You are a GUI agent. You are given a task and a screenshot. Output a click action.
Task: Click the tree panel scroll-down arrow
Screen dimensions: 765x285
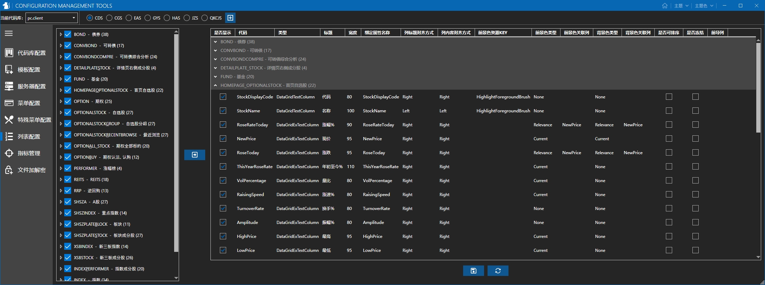[176, 278]
